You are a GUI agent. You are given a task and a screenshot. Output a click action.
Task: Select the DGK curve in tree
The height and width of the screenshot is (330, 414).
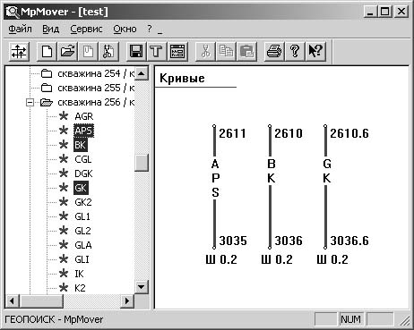coord(83,173)
